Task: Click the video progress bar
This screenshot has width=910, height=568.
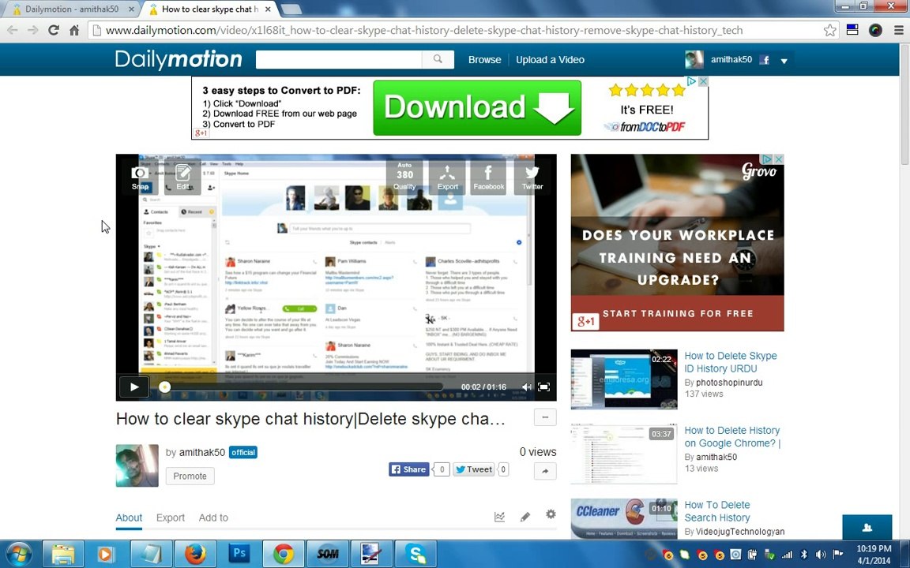Action: click(302, 387)
